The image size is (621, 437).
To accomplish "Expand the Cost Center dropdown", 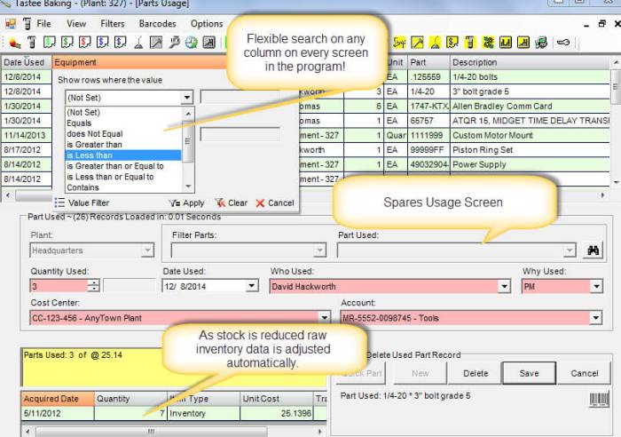I will [324, 318].
